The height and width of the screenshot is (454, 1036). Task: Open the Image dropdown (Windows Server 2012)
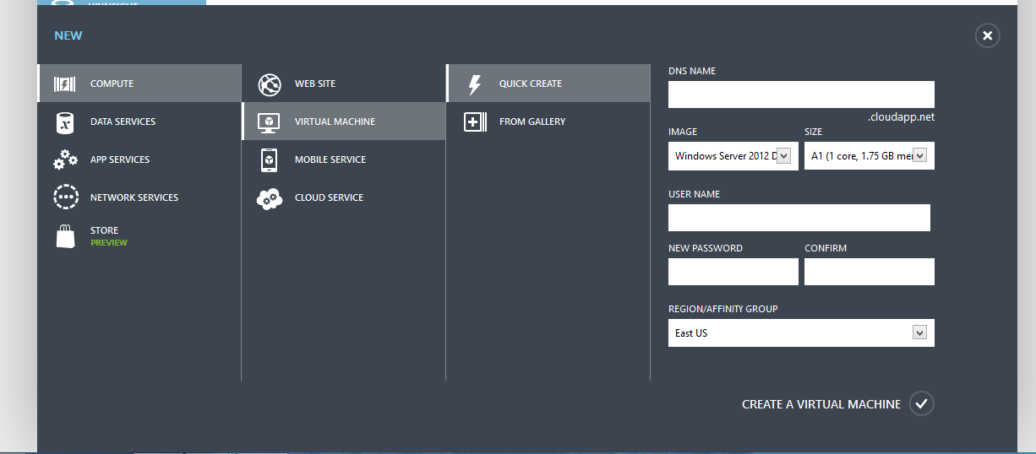(x=733, y=156)
